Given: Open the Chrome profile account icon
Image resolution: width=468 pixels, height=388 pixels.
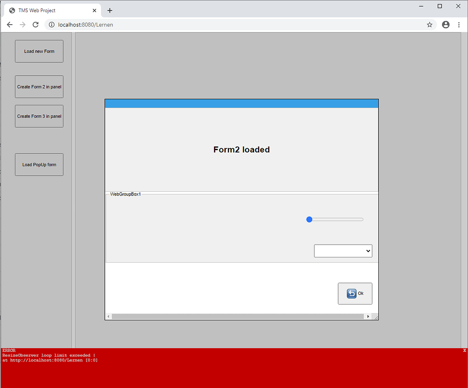Looking at the screenshot, I should click(x=446, y=25).
